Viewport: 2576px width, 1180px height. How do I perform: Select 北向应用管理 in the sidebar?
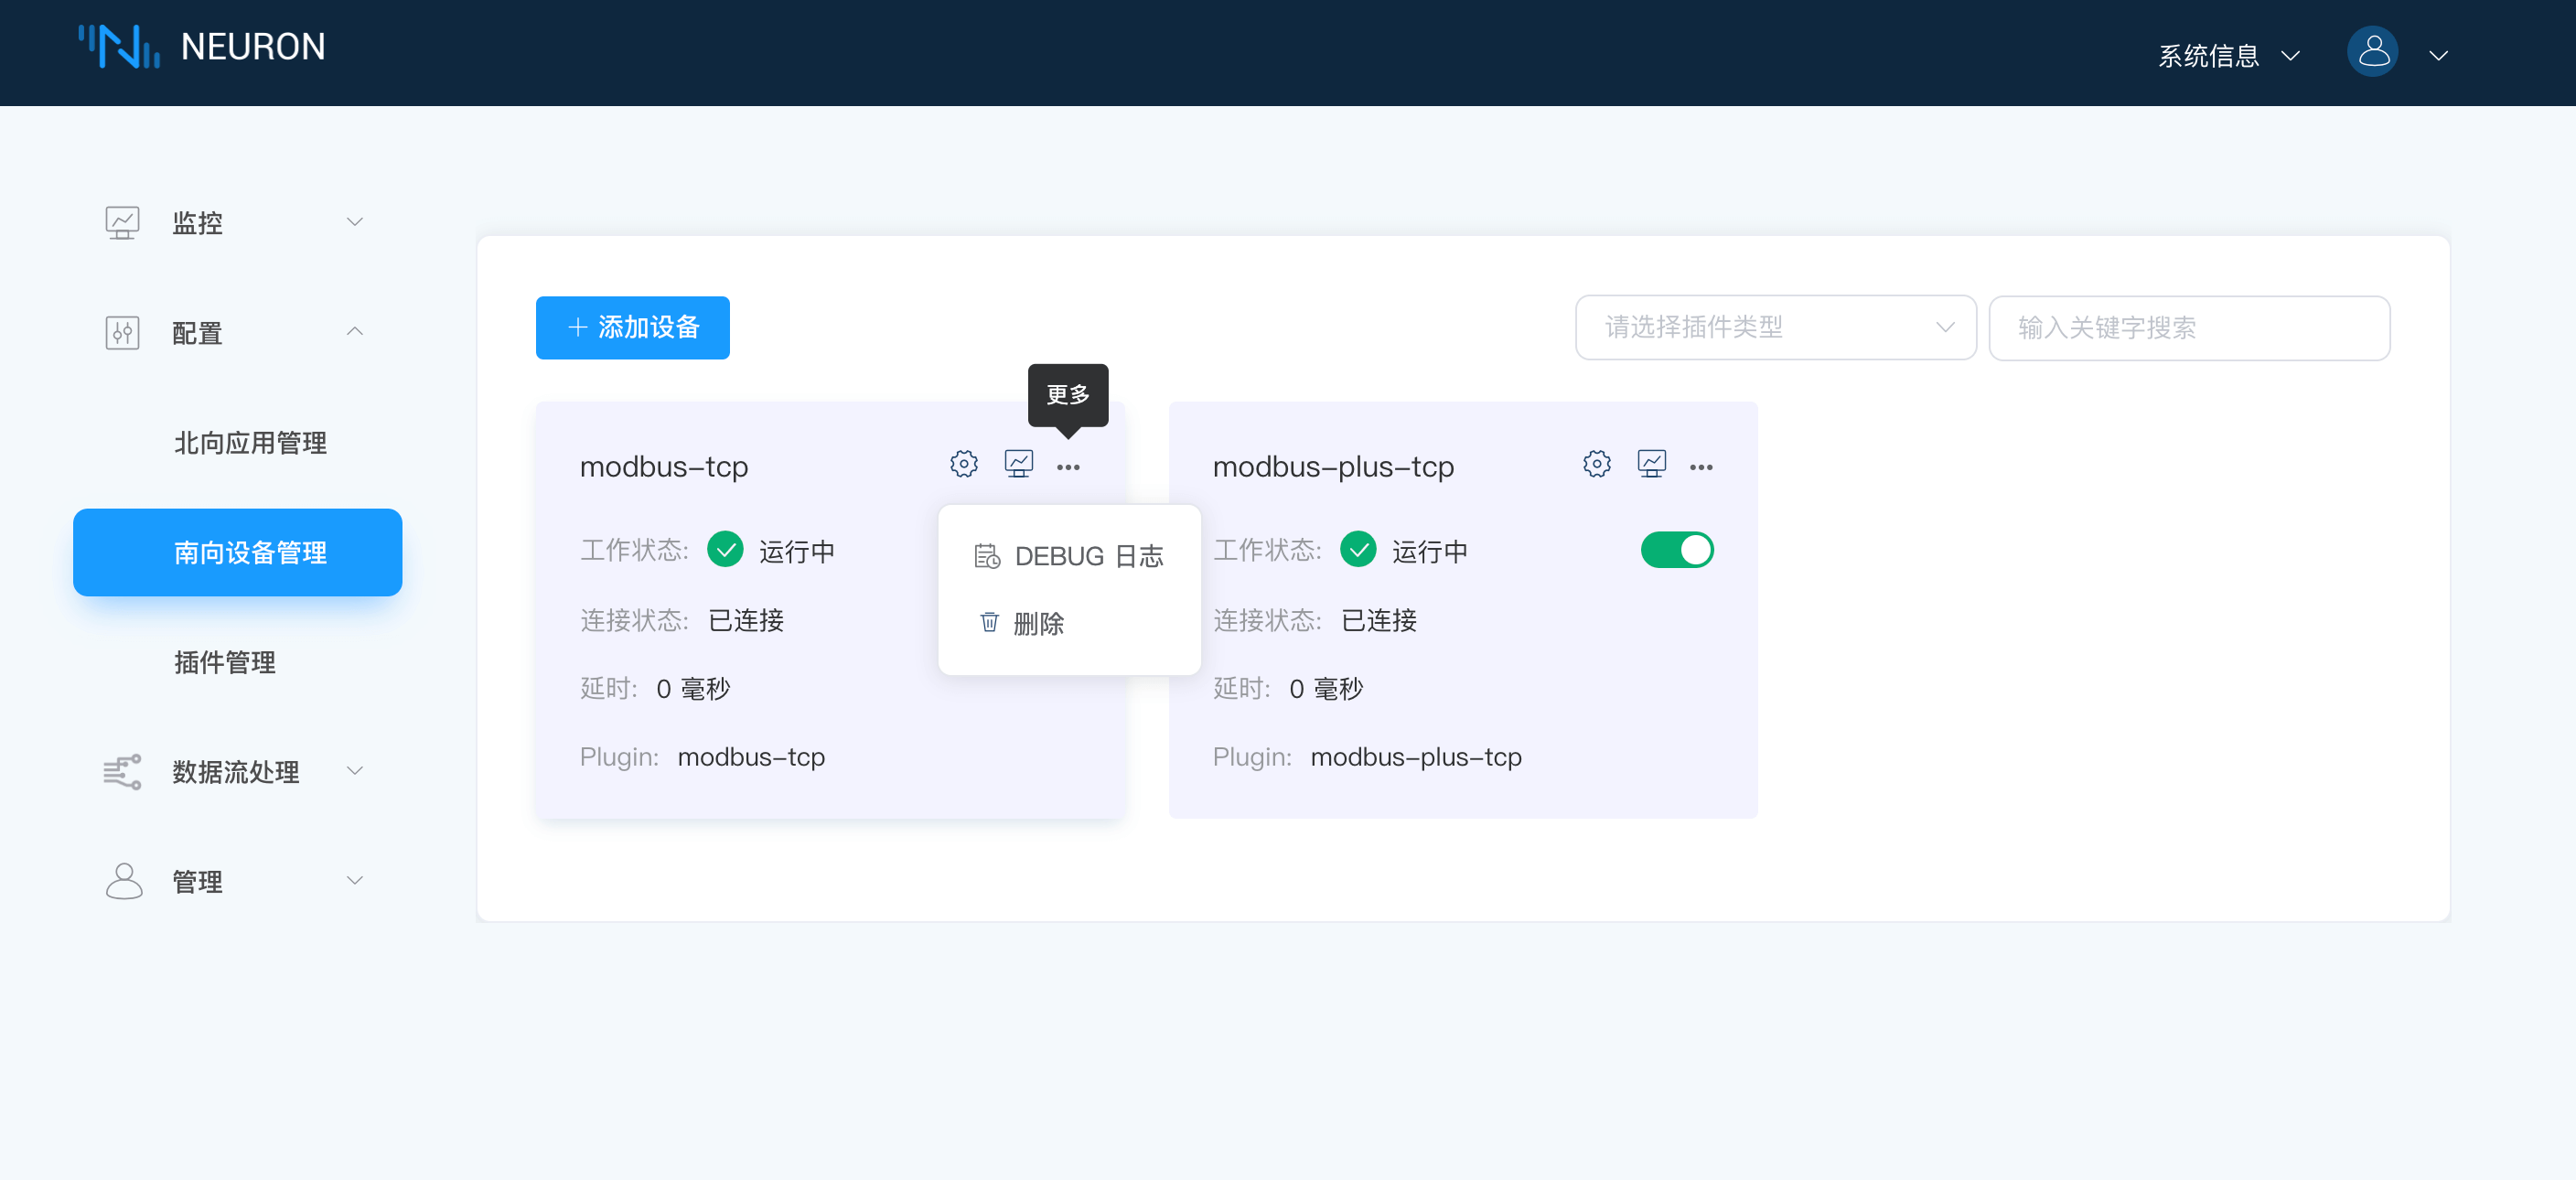tap(249, 442)
